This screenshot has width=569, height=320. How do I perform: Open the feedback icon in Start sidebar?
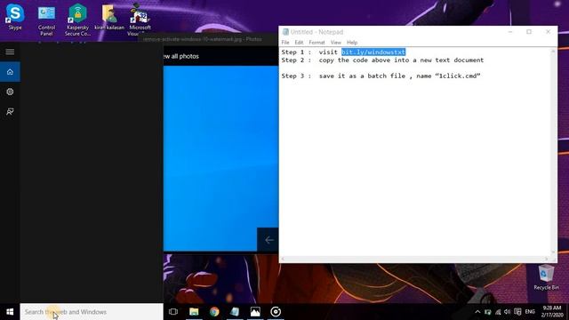pyautogui.click(x=10, y=112)
